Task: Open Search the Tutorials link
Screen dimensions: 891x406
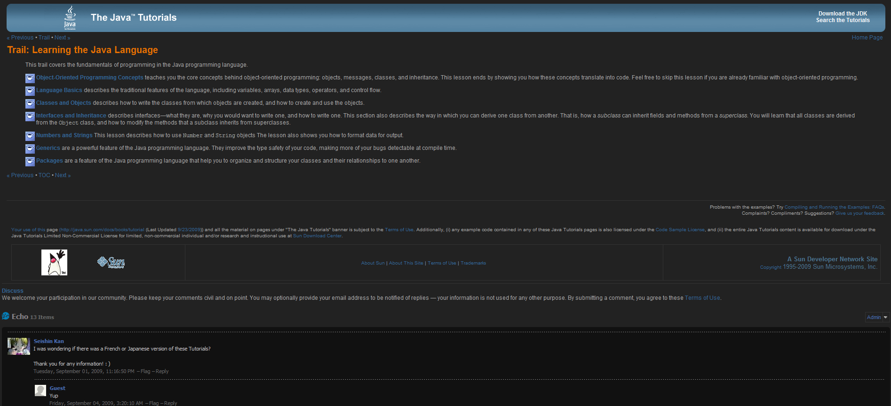Action: point(843,20)
